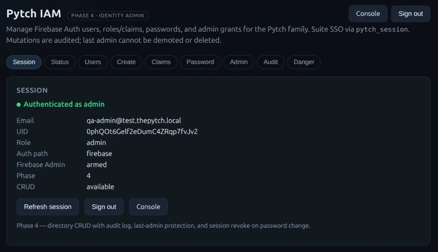438x252 pixels.
Task: Click the qa-admin email address value
Action: pos(133,120)
